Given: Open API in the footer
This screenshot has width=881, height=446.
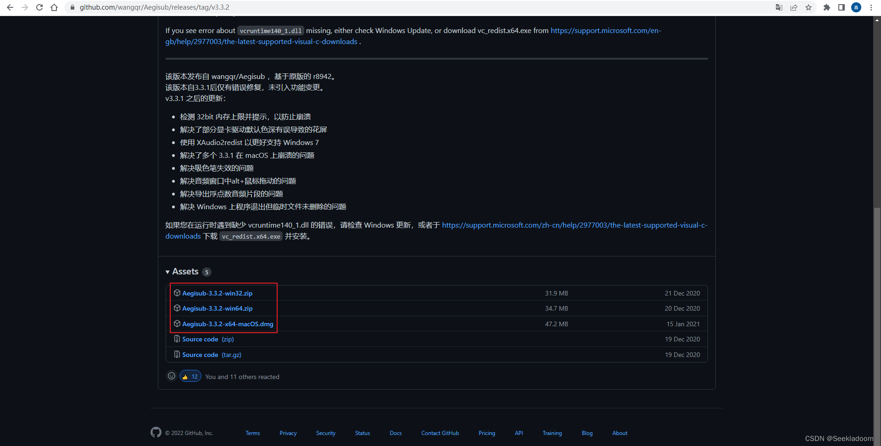Looking at the screenshot, I should pyautogui.click(x=519, y=433).
